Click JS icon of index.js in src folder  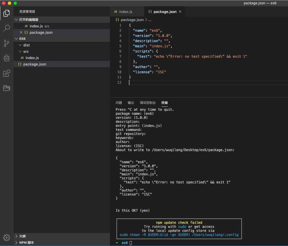(22, 58)
